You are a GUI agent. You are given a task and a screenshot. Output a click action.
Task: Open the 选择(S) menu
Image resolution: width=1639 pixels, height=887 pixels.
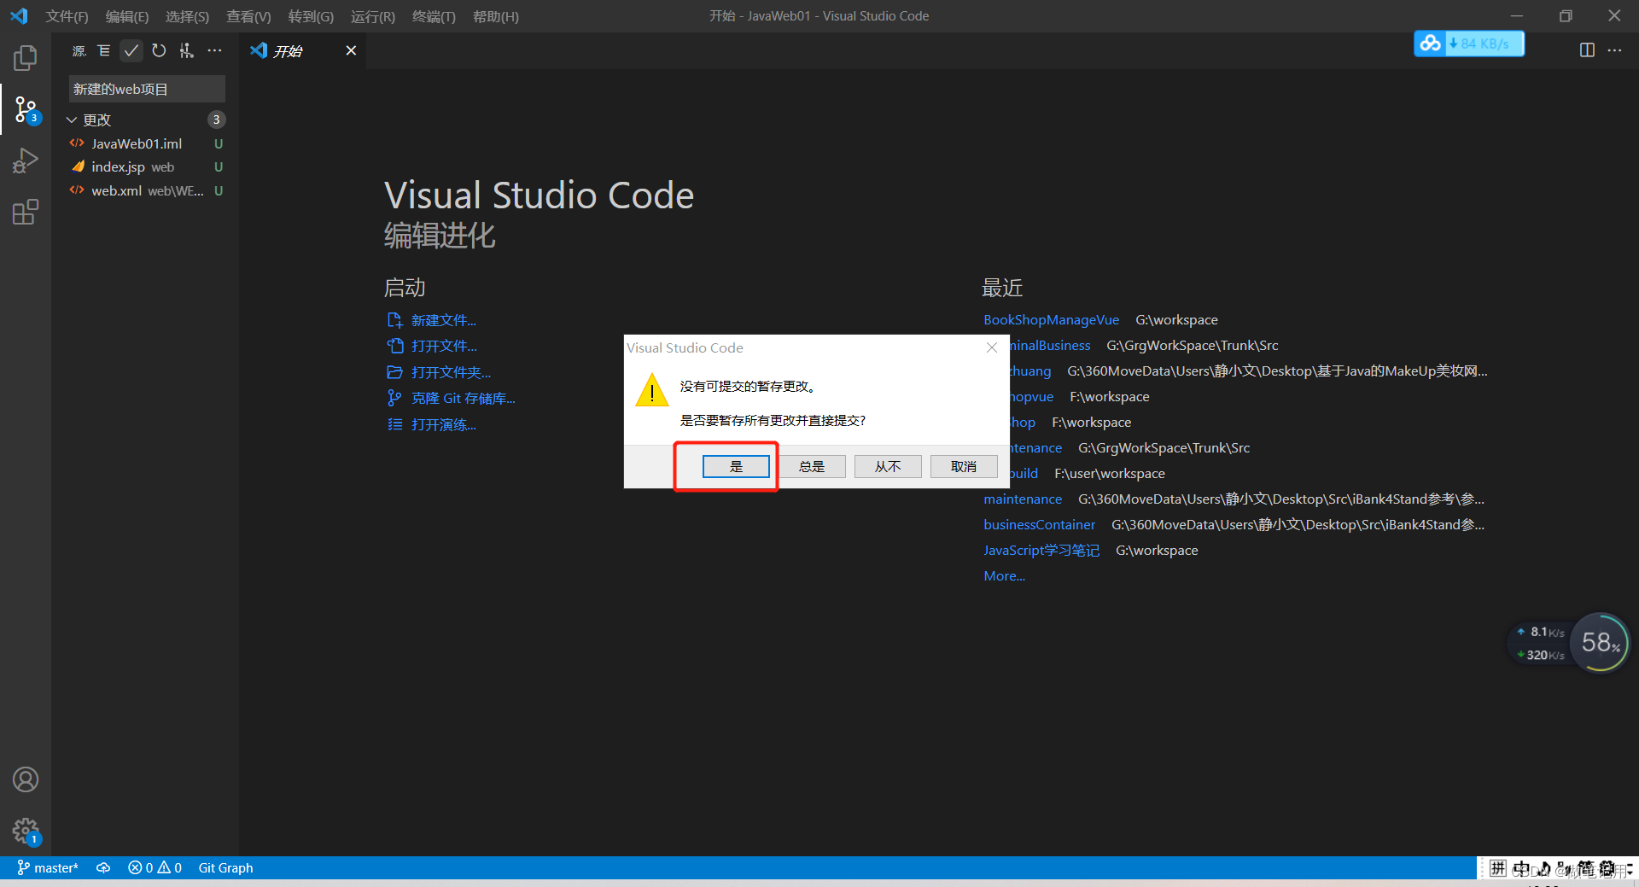pyautogui.click(x=187, y=16)
